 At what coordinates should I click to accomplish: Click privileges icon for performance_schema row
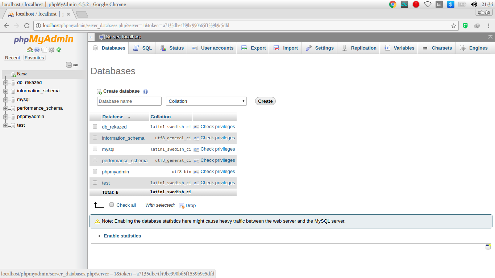coord(196,161)
